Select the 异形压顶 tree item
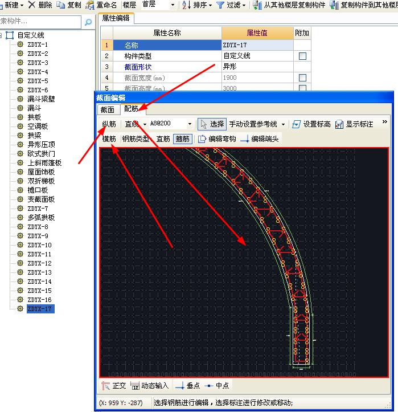This screenshot has height=412, width=398. click(x=41, y=145)
